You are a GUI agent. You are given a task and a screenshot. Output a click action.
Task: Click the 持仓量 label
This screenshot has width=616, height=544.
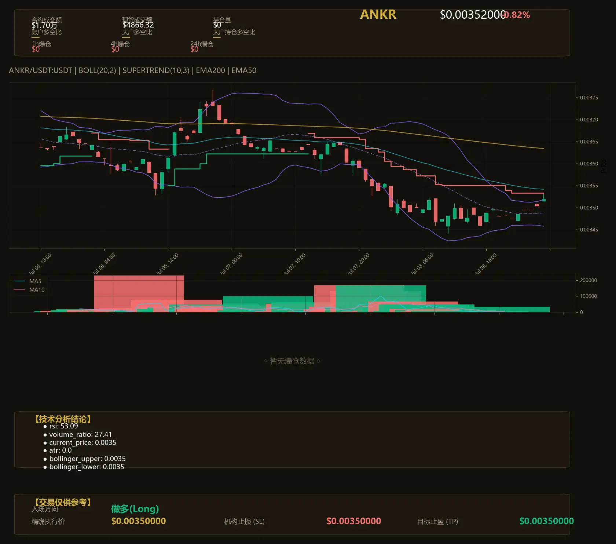click(x=222, y=19)
